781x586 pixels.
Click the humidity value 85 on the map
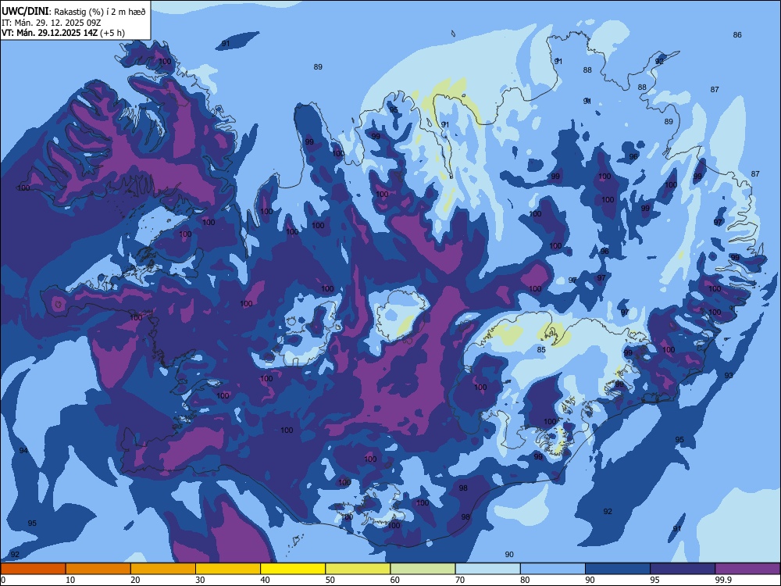pos(541,350)
